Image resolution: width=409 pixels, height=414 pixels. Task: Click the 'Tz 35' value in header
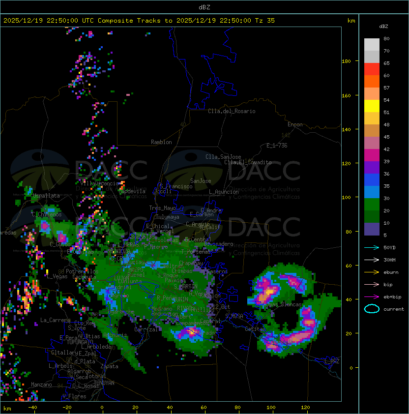(x=265, y=21)
